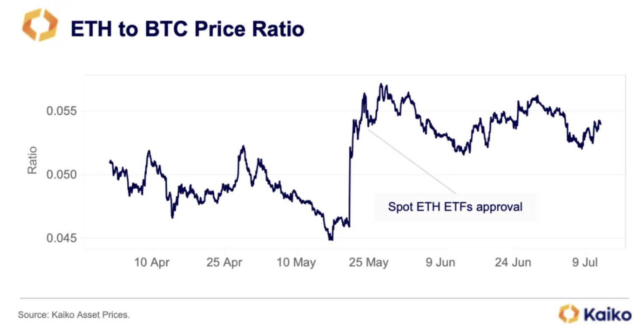Image resolution: width=642 pixels, height=330 pixels.
Task: Click the '25 Apr' x-axis label
Action: [224, 263]
